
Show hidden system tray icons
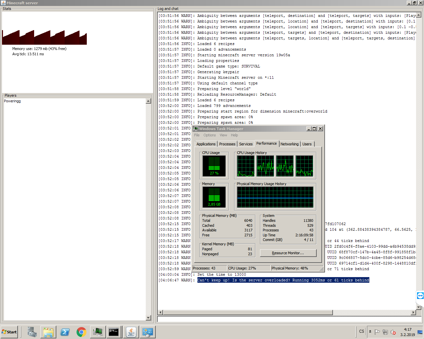click(x=370, y=331)
